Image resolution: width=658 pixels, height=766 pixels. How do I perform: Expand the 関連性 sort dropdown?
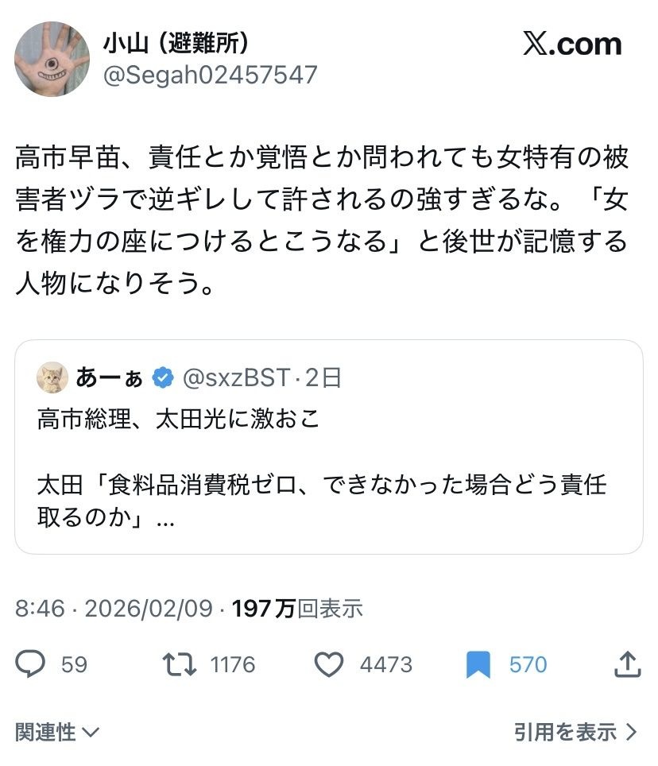[57, 731]
